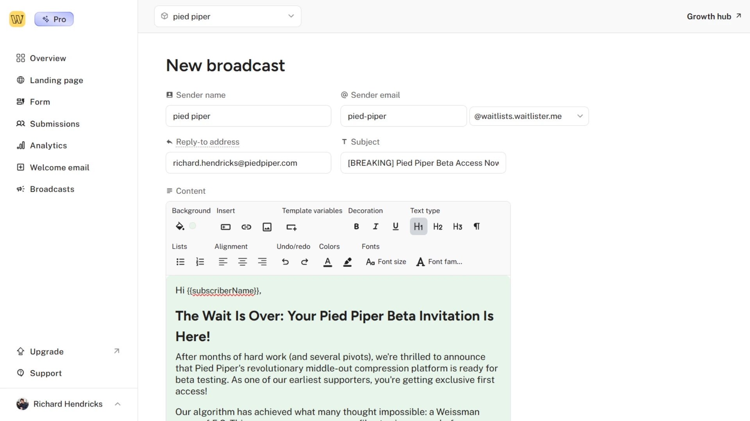Screen dimensions: 750x421
Task: Toggle bold formatting
Action: tap(356, 226)
